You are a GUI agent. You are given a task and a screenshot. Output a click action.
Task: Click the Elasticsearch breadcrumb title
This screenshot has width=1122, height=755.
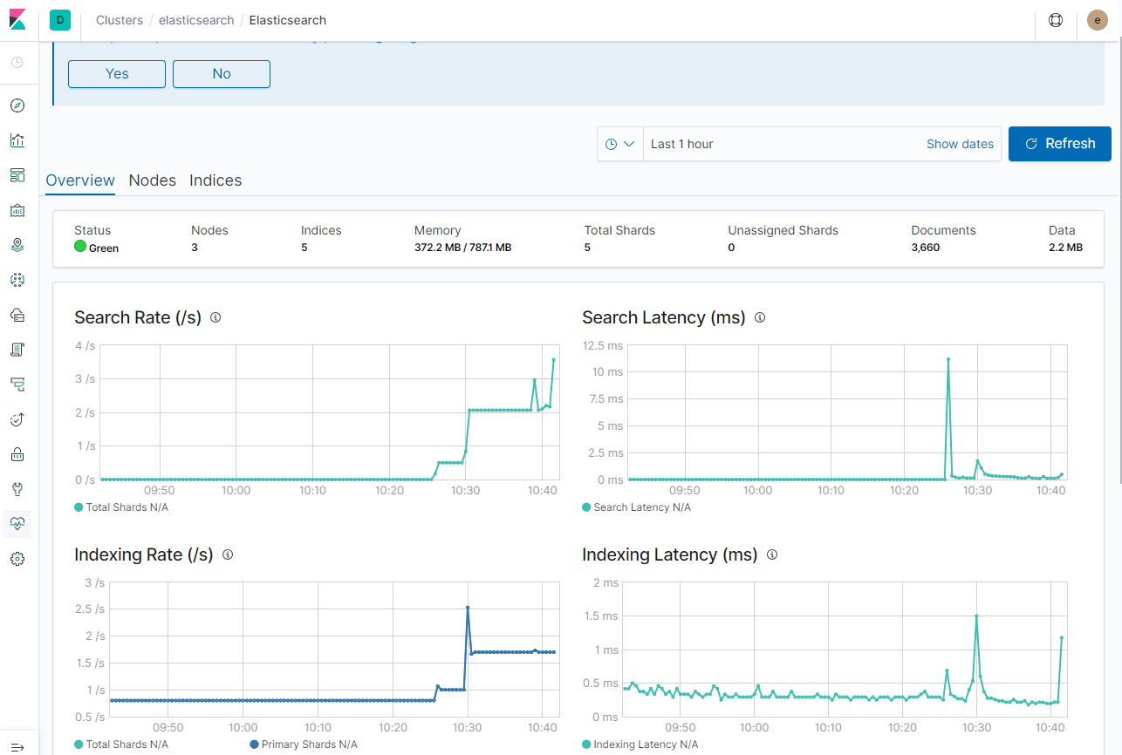(x=288, y=20)
